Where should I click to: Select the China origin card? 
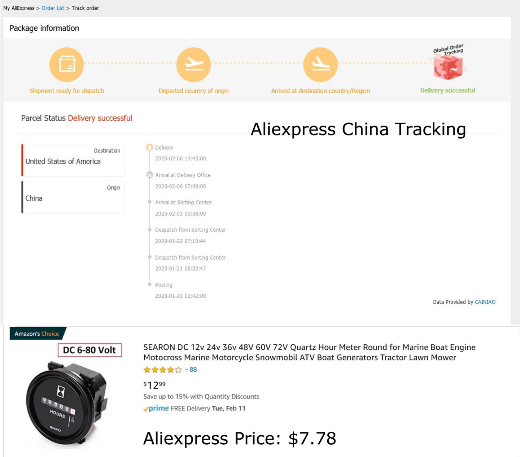(73, 197)
